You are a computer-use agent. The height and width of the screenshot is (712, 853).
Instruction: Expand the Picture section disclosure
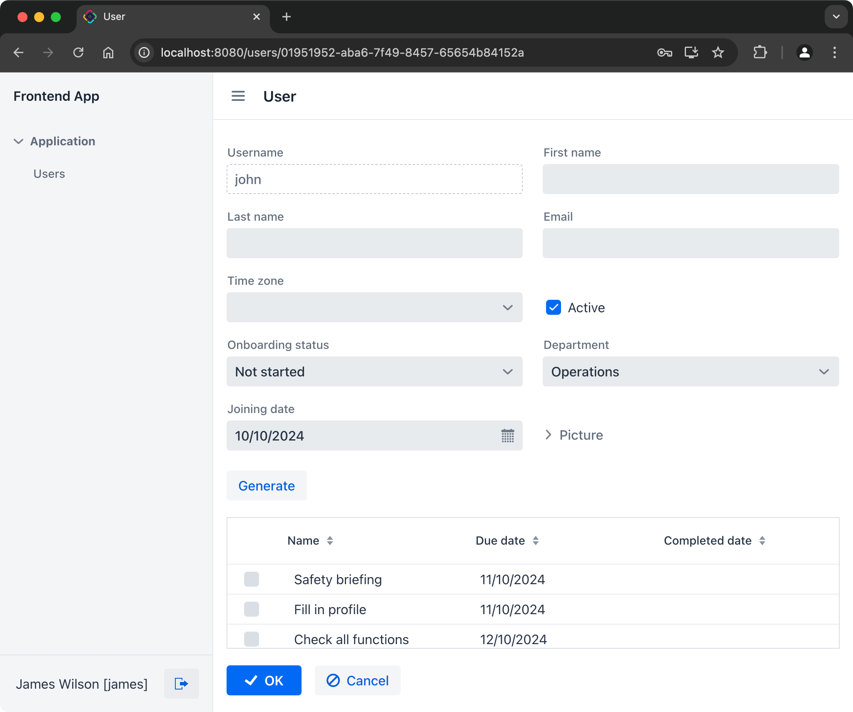click(549, 435)
